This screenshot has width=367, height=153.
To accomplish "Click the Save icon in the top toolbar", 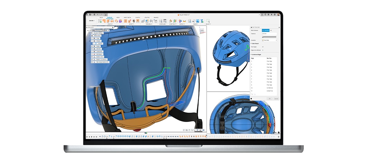I will (95, 15).
